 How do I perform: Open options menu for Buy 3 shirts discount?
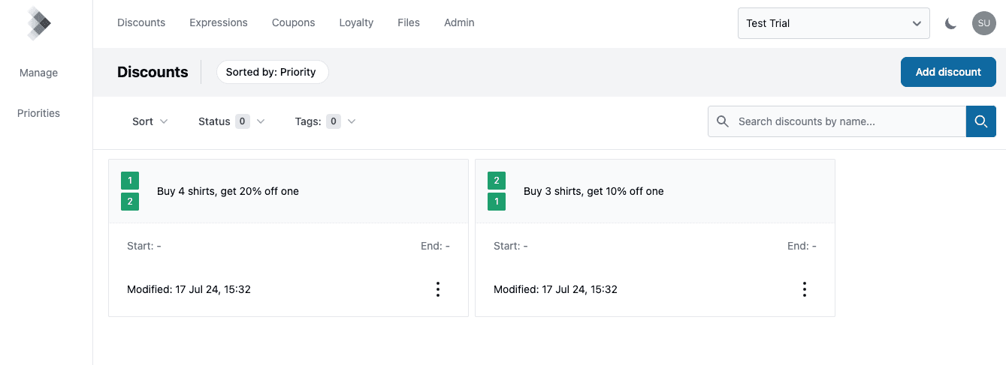805,289
